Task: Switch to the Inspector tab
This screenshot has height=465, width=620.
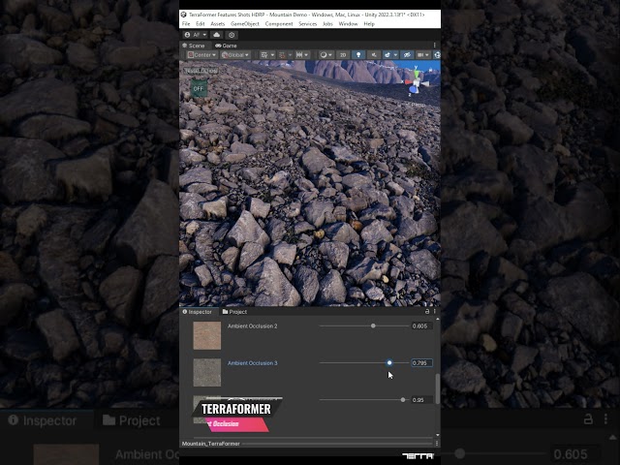Action: [x=198, y=312]
